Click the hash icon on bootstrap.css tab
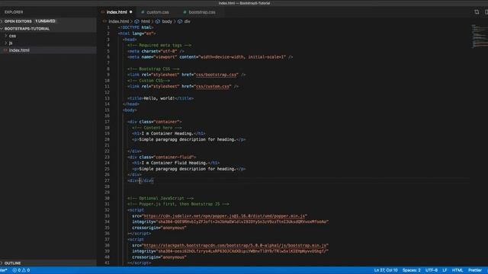The image size is (488, 274). coord(185,12)
